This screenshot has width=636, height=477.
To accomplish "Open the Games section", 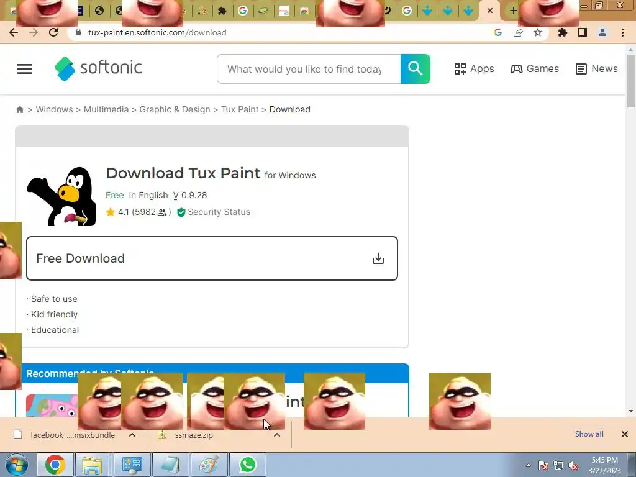I will click(535, 69).
